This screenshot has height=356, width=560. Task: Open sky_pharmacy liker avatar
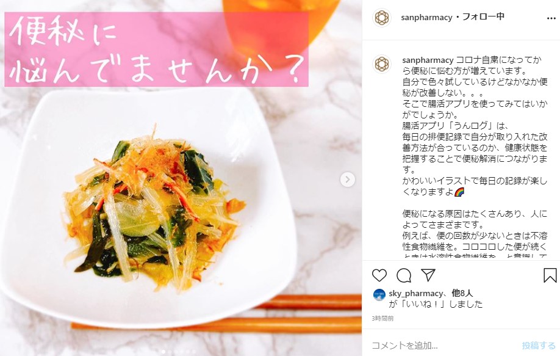click(379, 295)
